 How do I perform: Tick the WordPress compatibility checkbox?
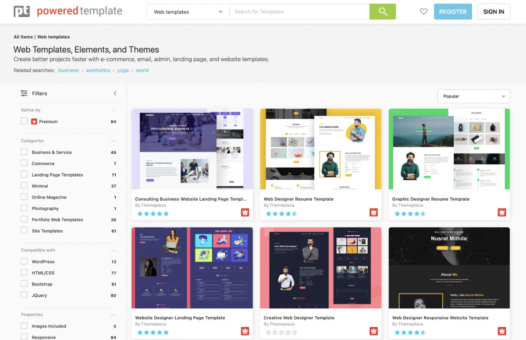pos(24,261)
